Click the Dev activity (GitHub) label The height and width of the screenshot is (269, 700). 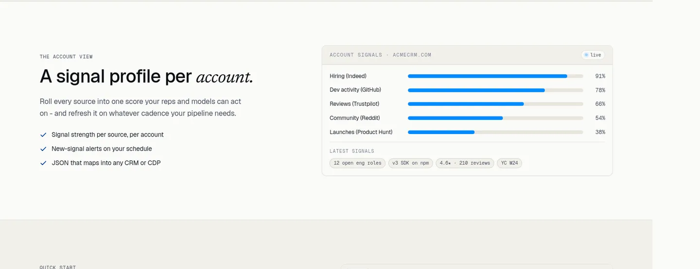pyautogui.click(x=355, y=90)
